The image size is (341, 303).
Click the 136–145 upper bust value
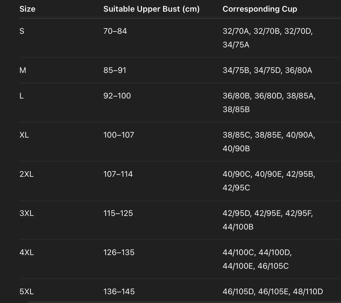tap(119, 292)
